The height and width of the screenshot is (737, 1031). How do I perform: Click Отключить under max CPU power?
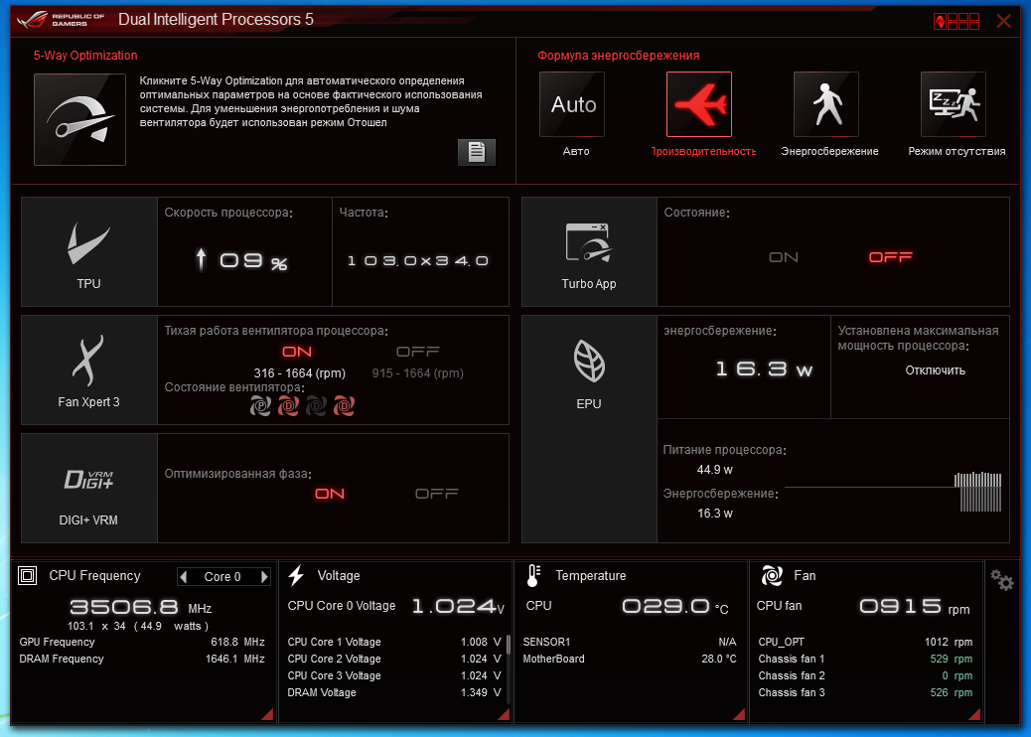coord(935,370)
